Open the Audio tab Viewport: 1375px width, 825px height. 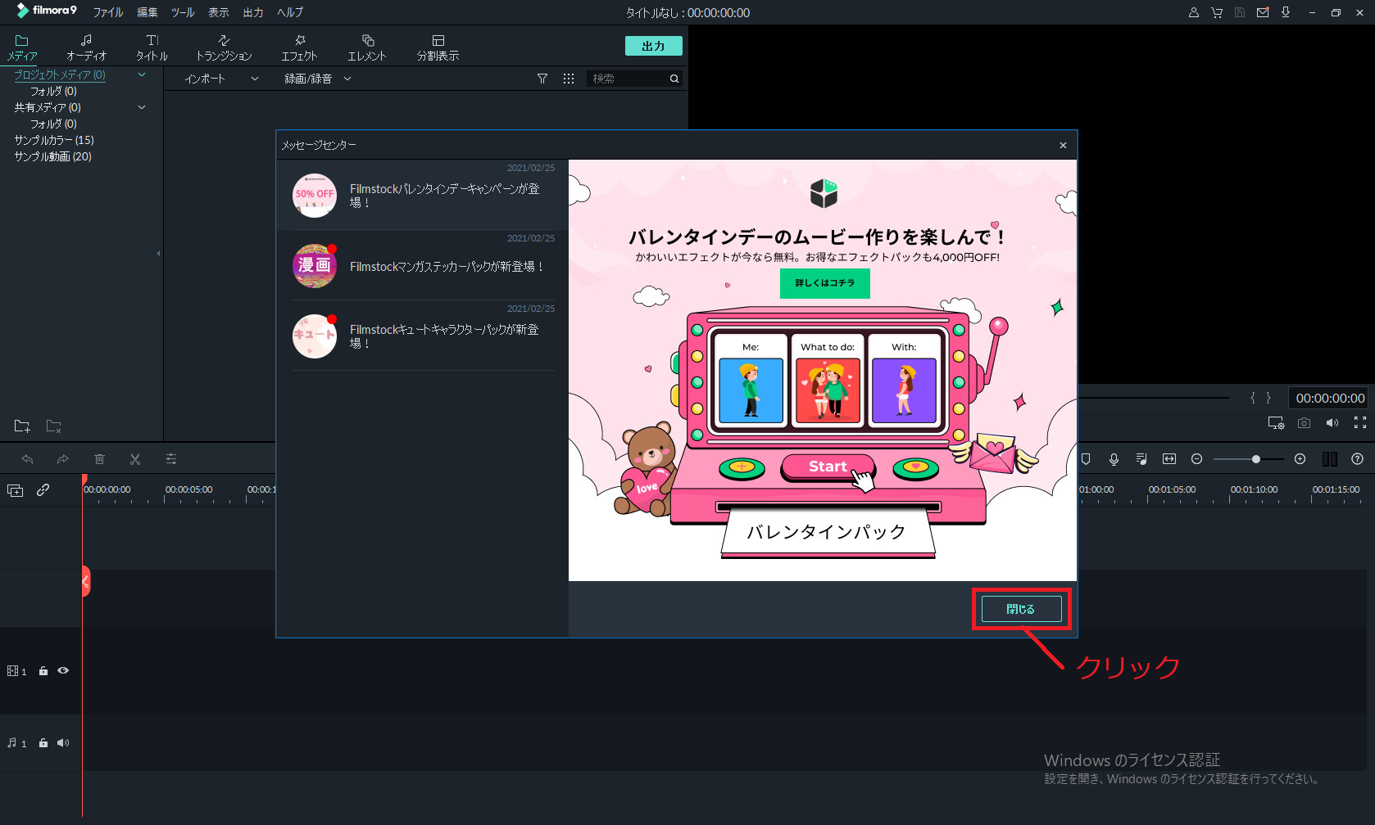(86, 48)
